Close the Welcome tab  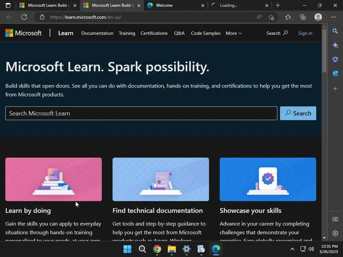point(203,5)
